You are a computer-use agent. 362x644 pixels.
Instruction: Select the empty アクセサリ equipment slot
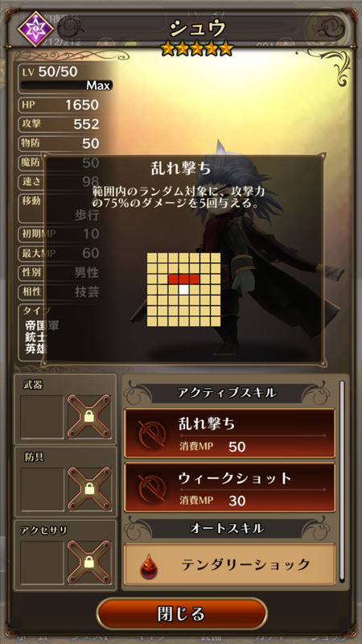(x=43, y=562)
